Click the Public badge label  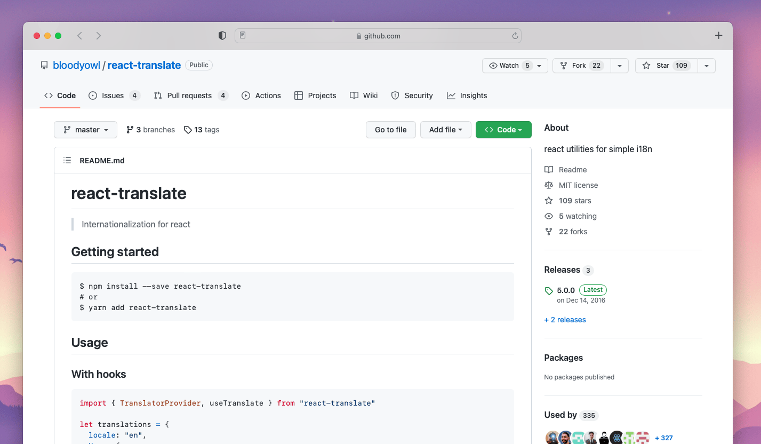click(x=199, y=65)
